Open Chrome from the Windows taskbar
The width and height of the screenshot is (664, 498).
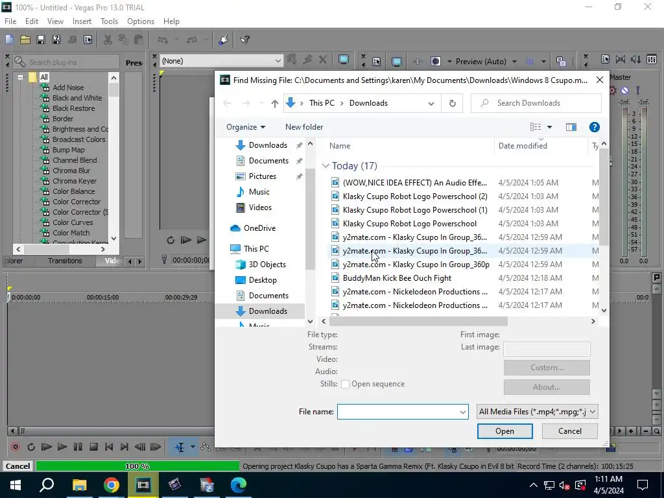point(112,485)
